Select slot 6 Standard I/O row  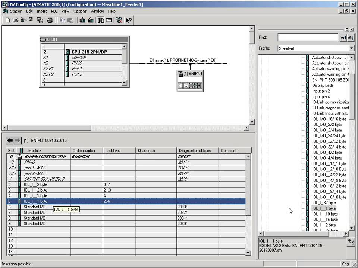tap(126, 207)
